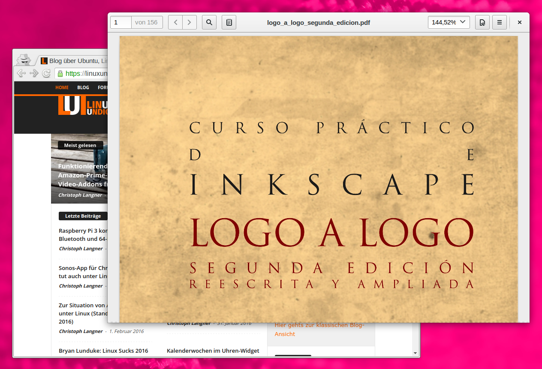
Task: Close the PDF viewer window
Action: [520, 22]
